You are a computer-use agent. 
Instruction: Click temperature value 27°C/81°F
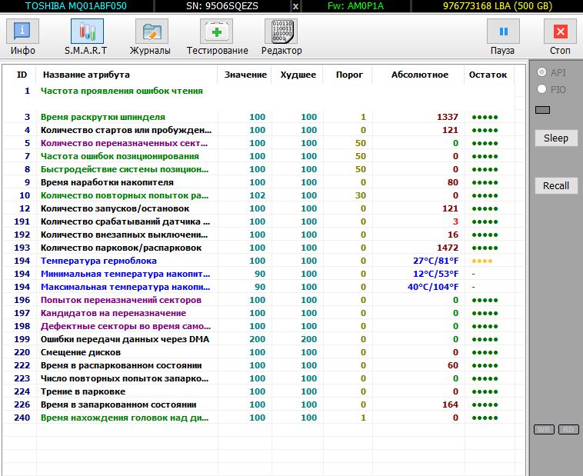436,261
